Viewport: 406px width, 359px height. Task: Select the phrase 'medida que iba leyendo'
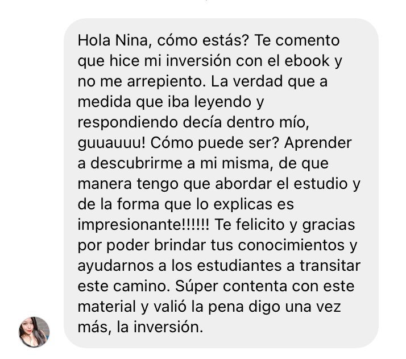click(165, 102)
